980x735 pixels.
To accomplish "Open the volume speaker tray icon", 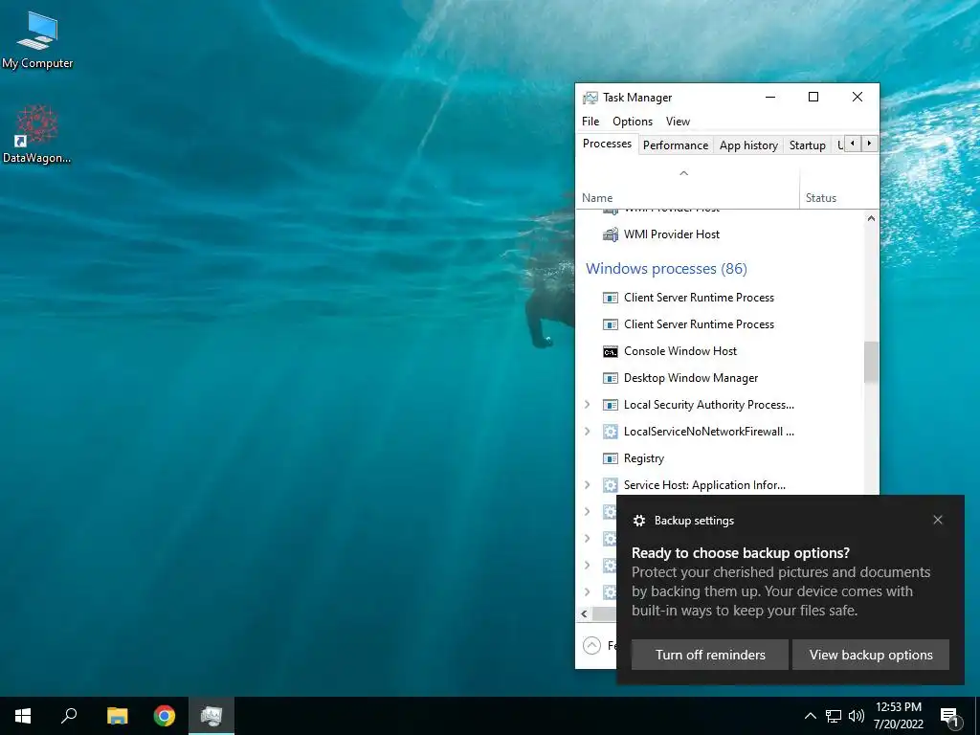I will coord(857,716).
